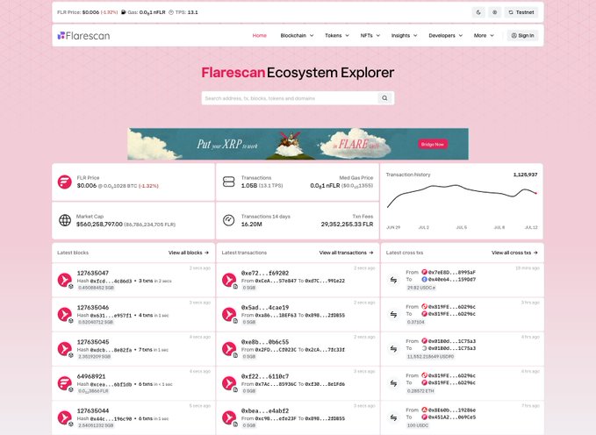Expand the NFTs menu

click(370, 36)
